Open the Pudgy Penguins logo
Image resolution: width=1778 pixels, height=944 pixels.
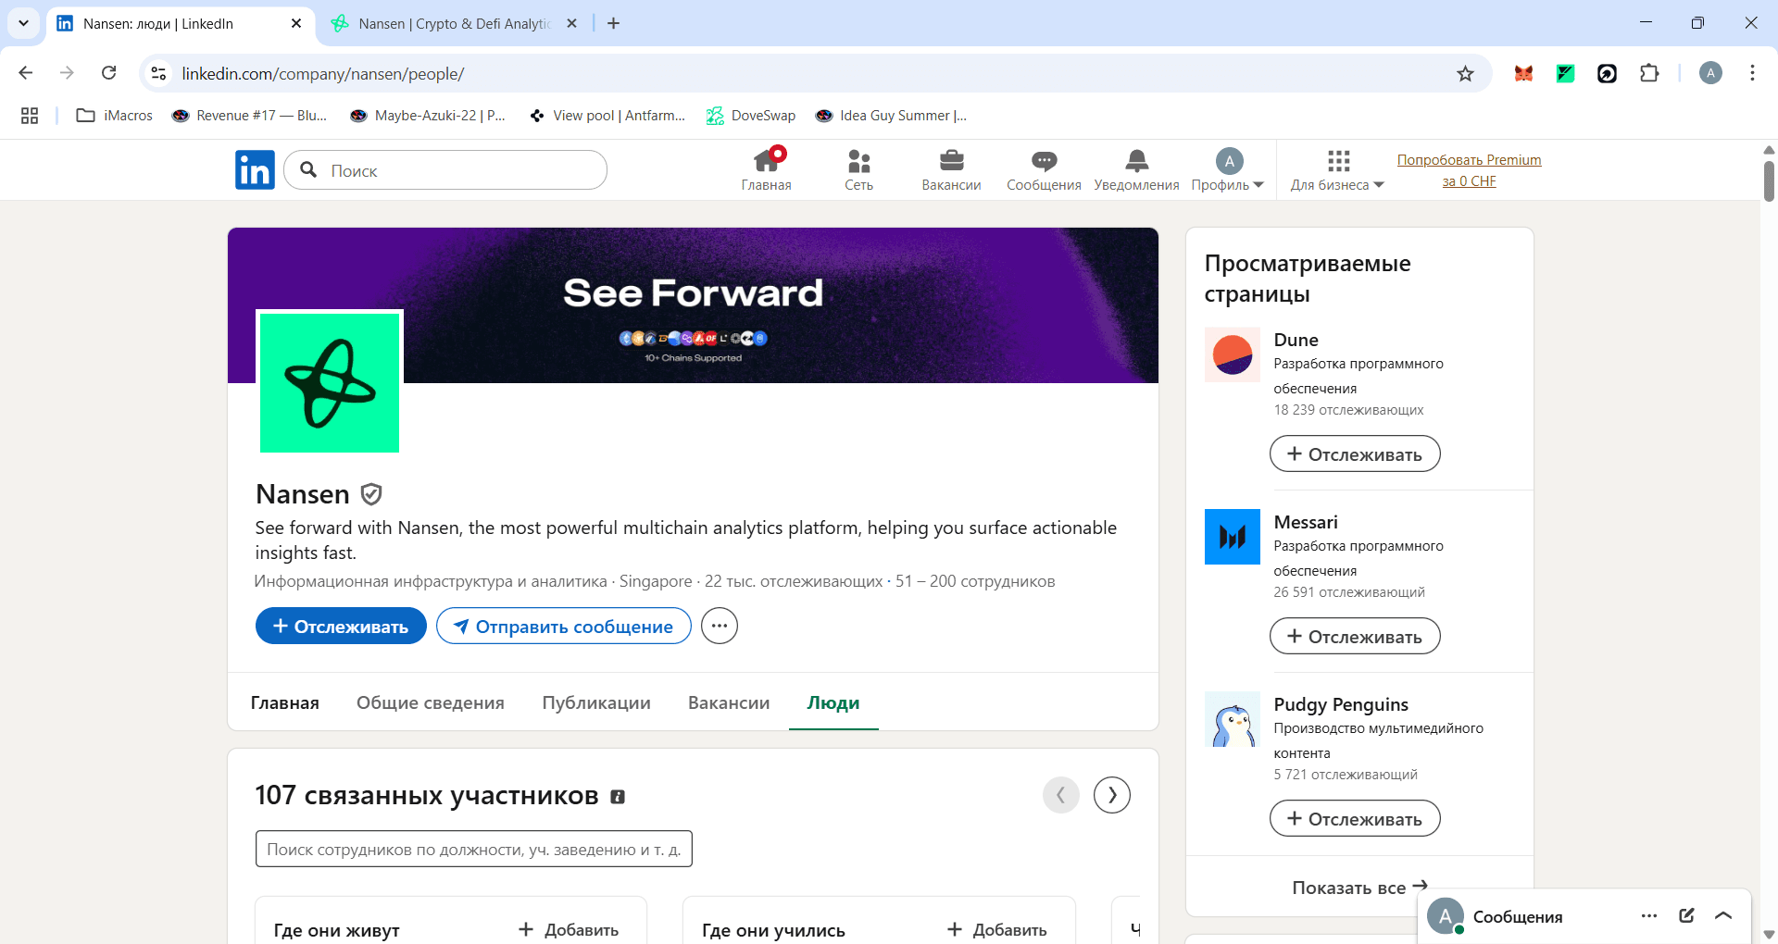coord(1233,719)
